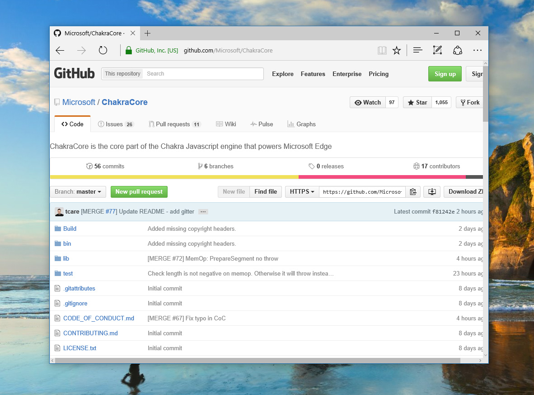
Task: Open the Edge More actions menu
Action: pos(478,51)
